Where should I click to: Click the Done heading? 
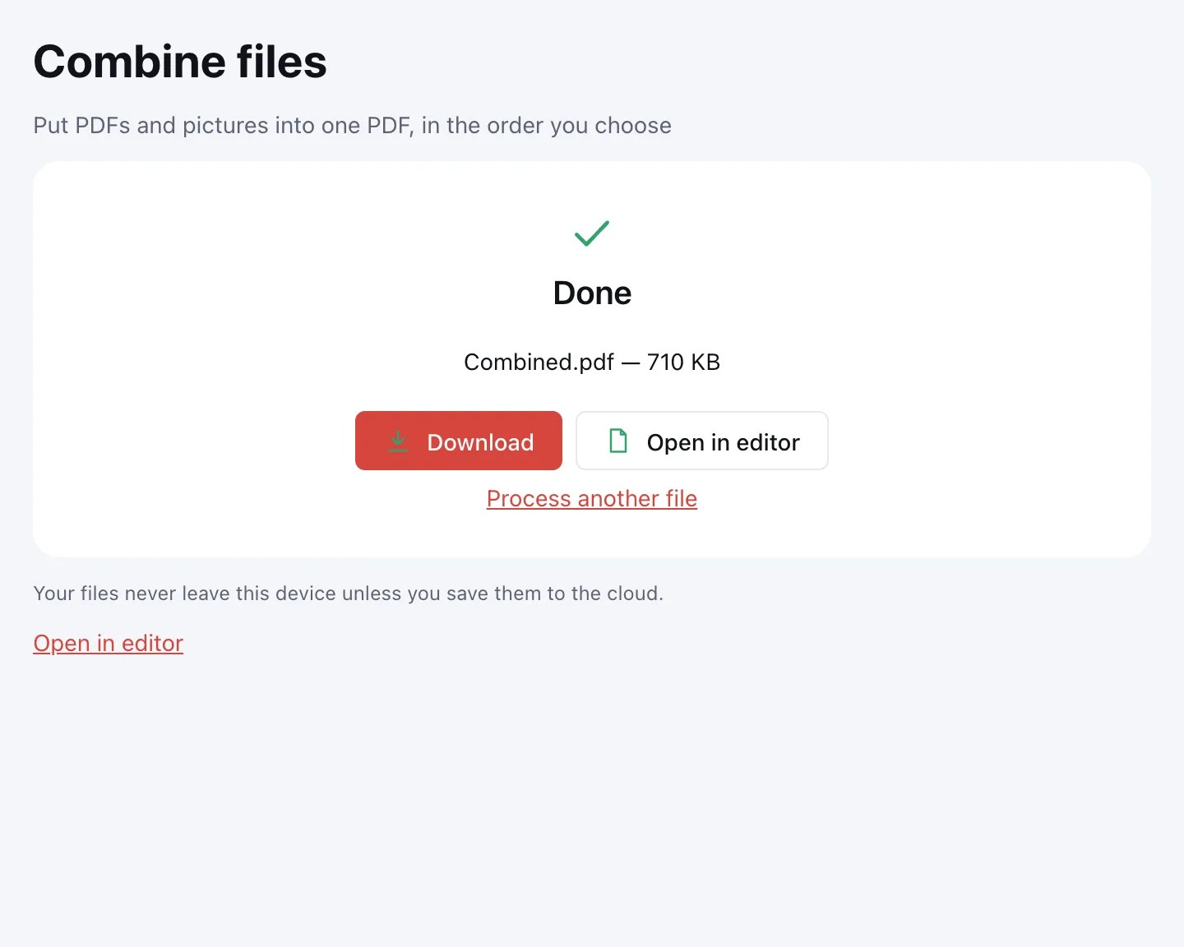tap(592, 293)
